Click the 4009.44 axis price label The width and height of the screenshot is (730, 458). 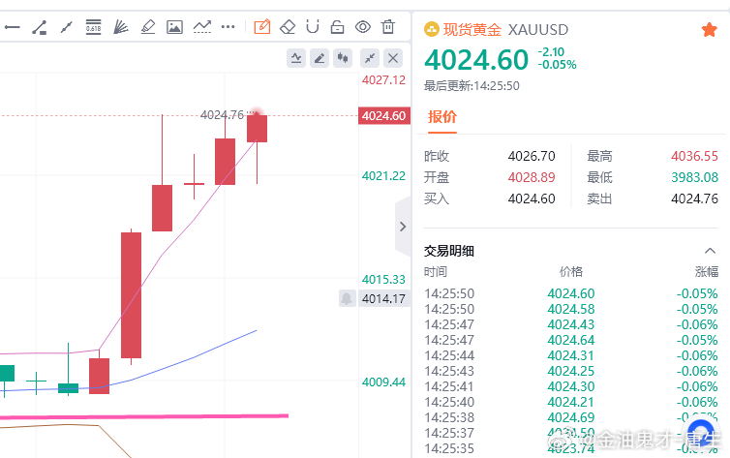tap(383, 382)
